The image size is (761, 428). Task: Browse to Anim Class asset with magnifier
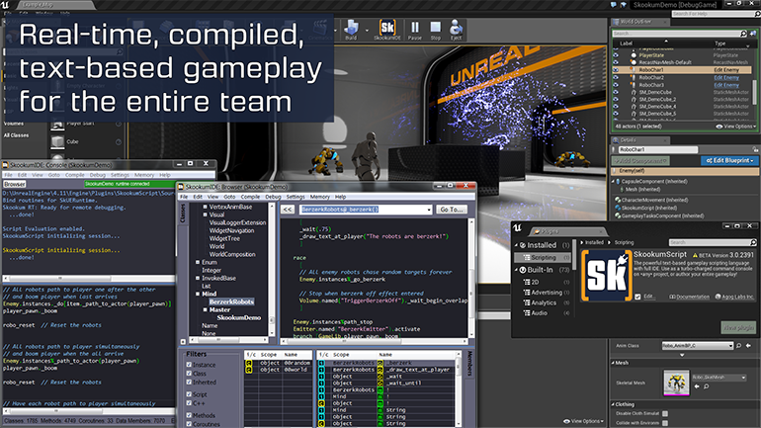click(738, 346)
